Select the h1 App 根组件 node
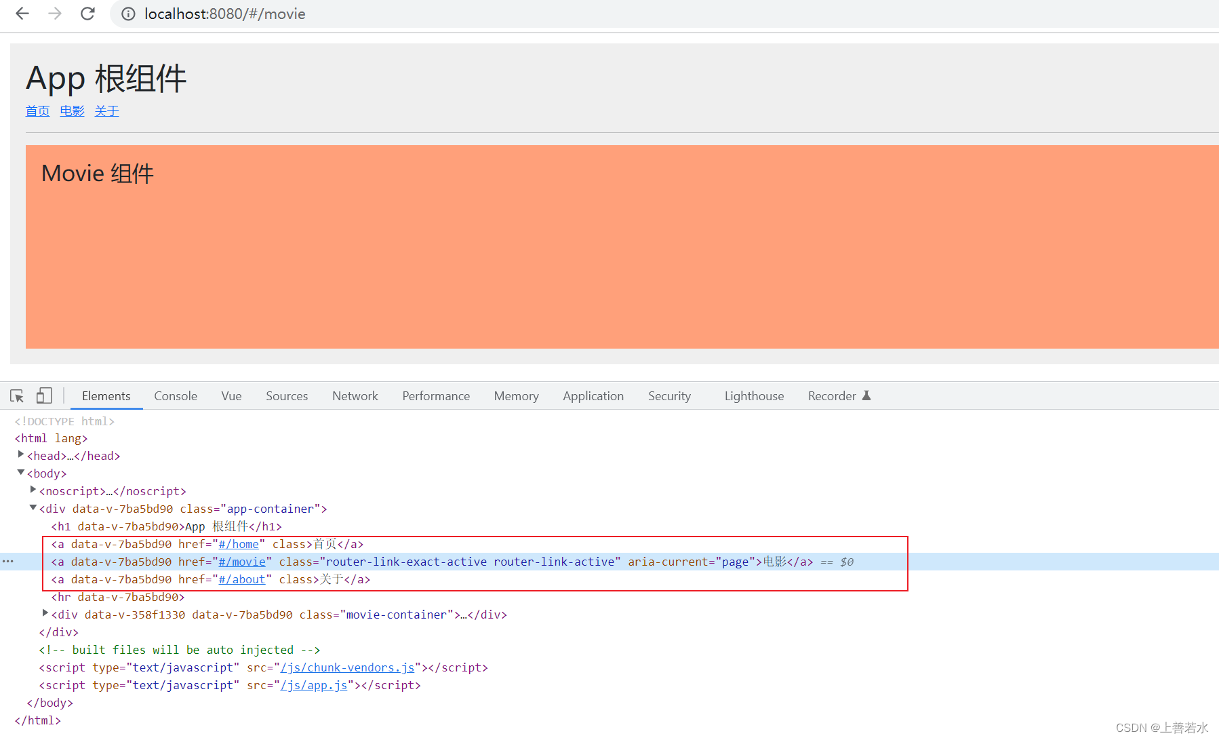1219x740 pixels. 166,526
